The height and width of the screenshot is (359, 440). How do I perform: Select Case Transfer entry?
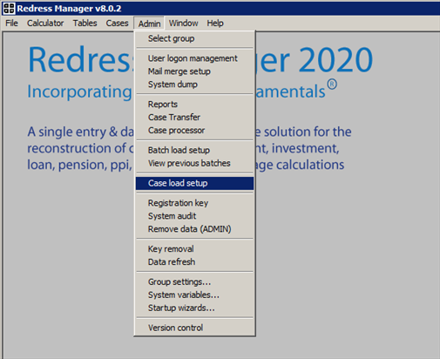coord(194,117)
